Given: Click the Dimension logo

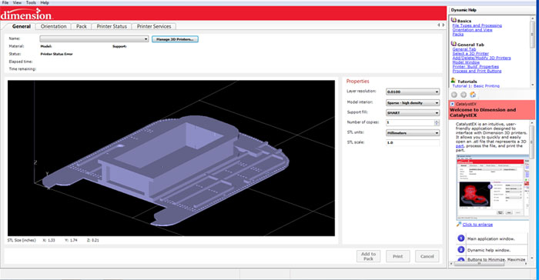Looking at the screenshot, I should coord(27,15).
